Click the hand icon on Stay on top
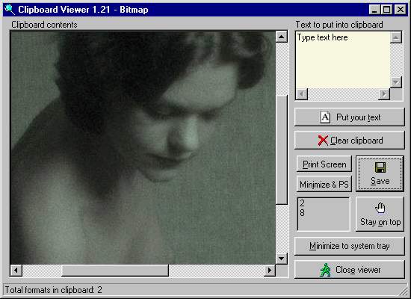The width and height of the screenshot is (411, 299). click(380, 208)
